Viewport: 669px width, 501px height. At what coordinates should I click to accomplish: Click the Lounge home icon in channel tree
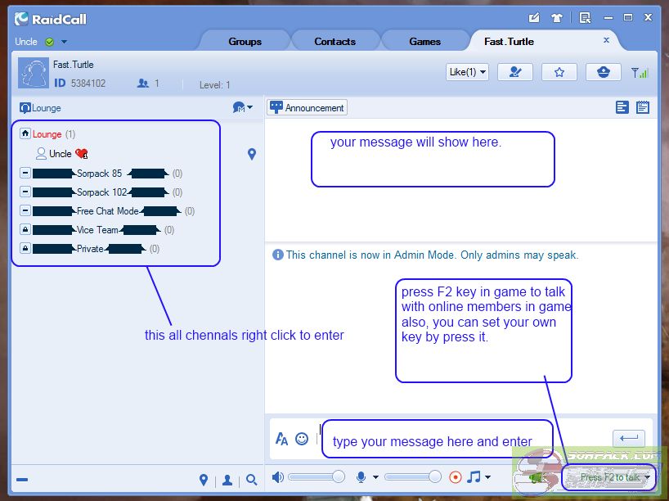[25, 133]
